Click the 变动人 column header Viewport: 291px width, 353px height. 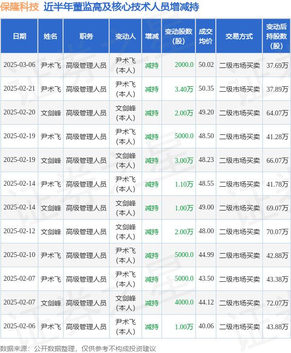126,36
